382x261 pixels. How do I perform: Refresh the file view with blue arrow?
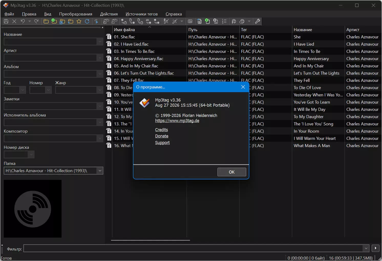pyautogui.click(x=87, y=21)
